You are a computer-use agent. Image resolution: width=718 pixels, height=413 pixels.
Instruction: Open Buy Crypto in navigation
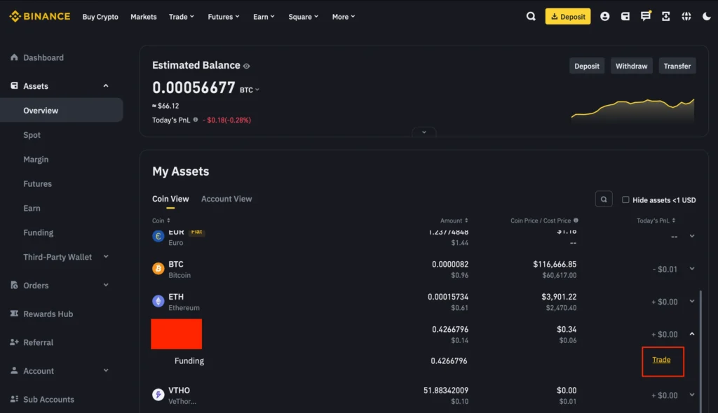pyautogui.click(x=100, y=17)
